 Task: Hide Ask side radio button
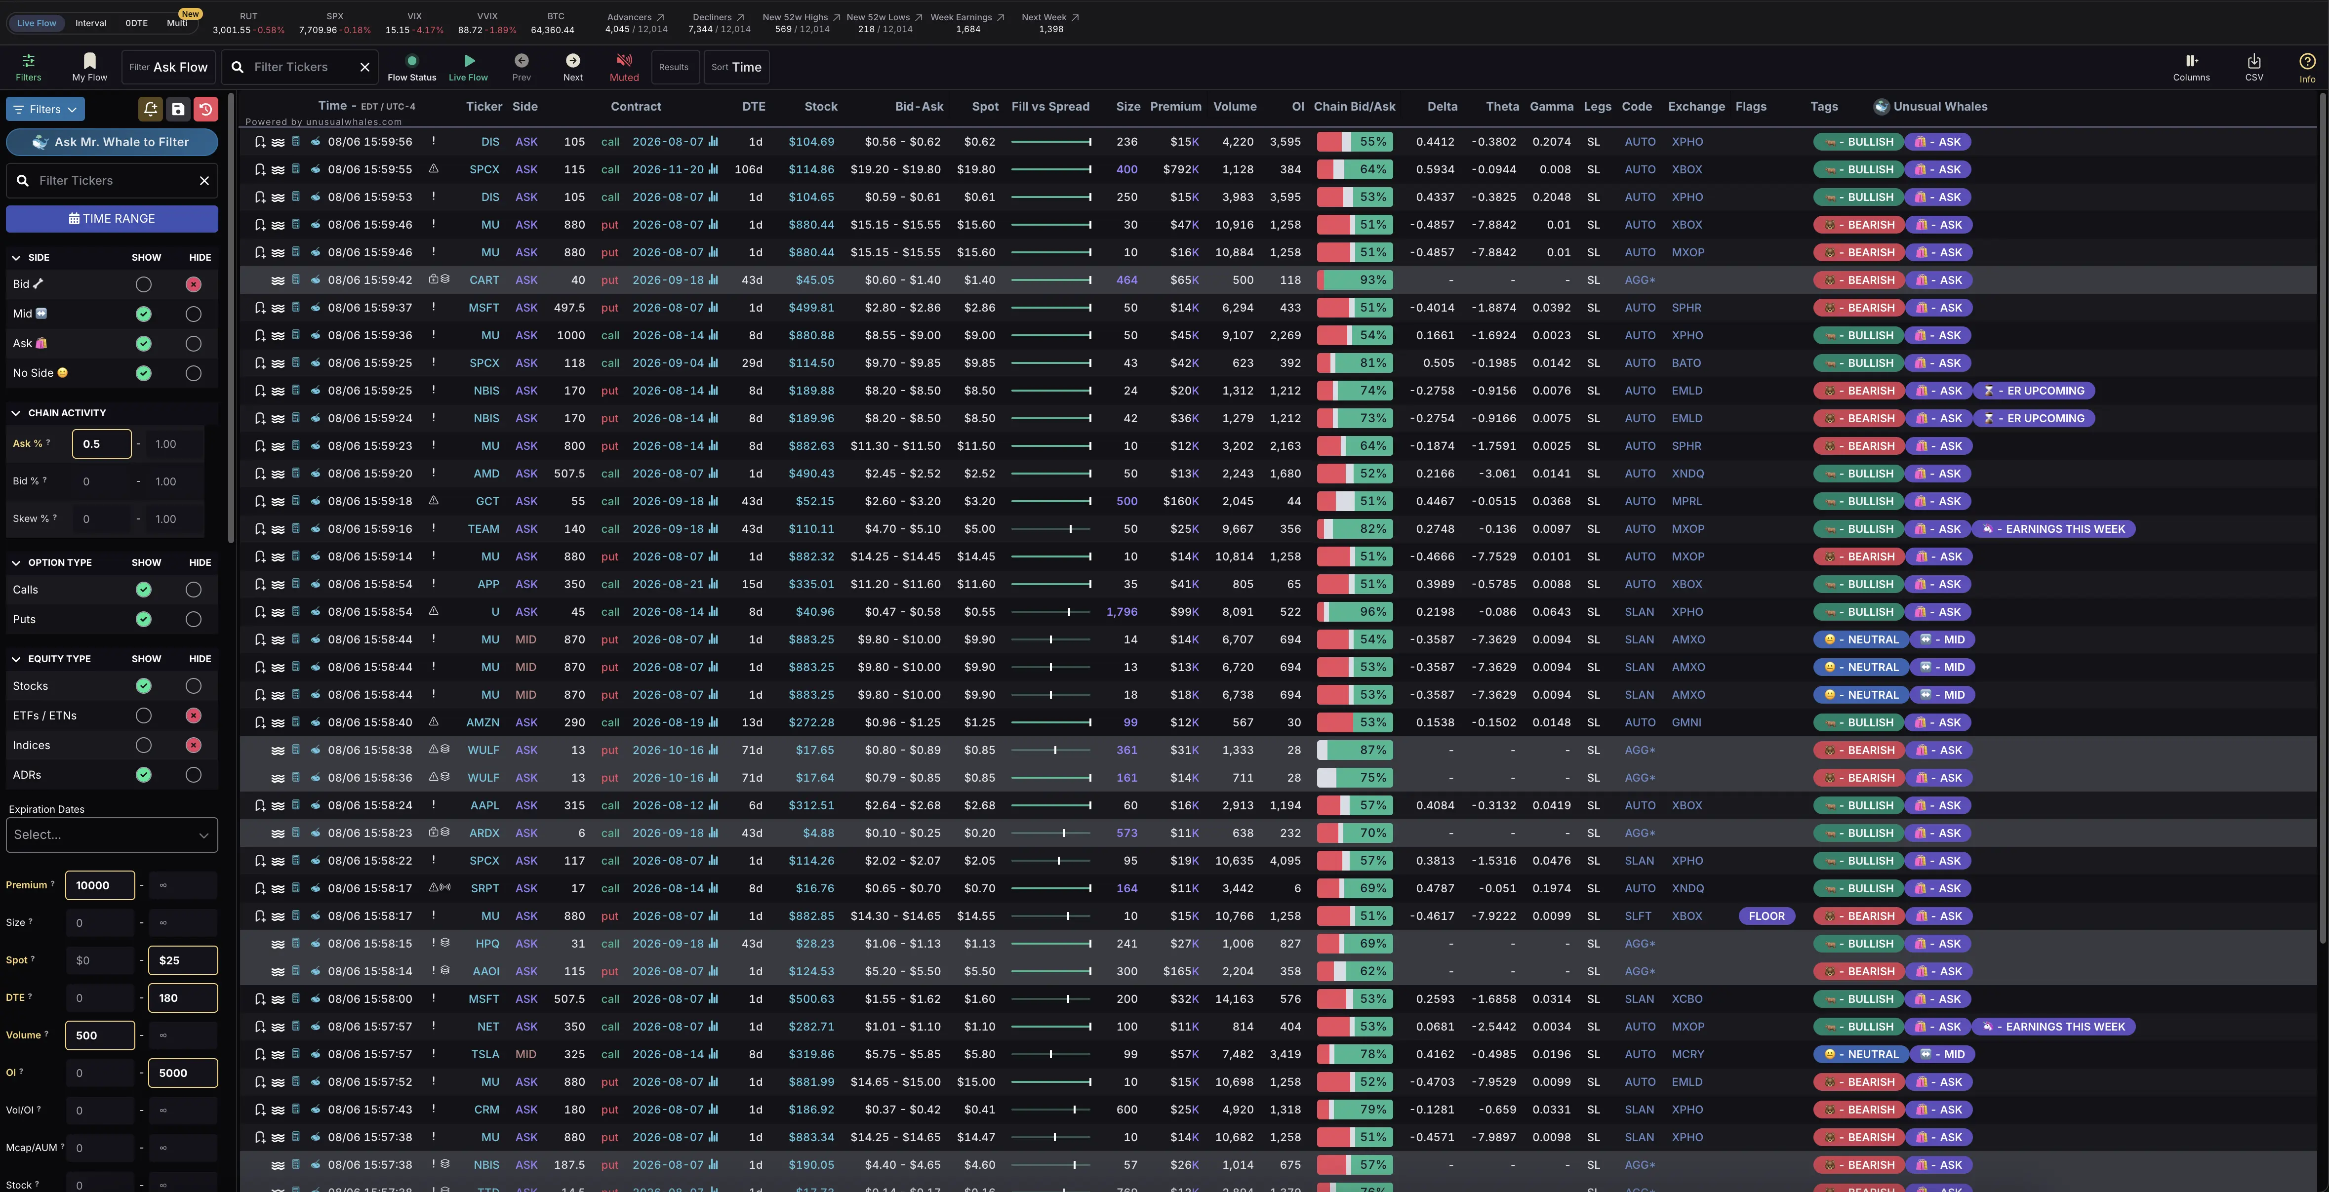(193, 343)
